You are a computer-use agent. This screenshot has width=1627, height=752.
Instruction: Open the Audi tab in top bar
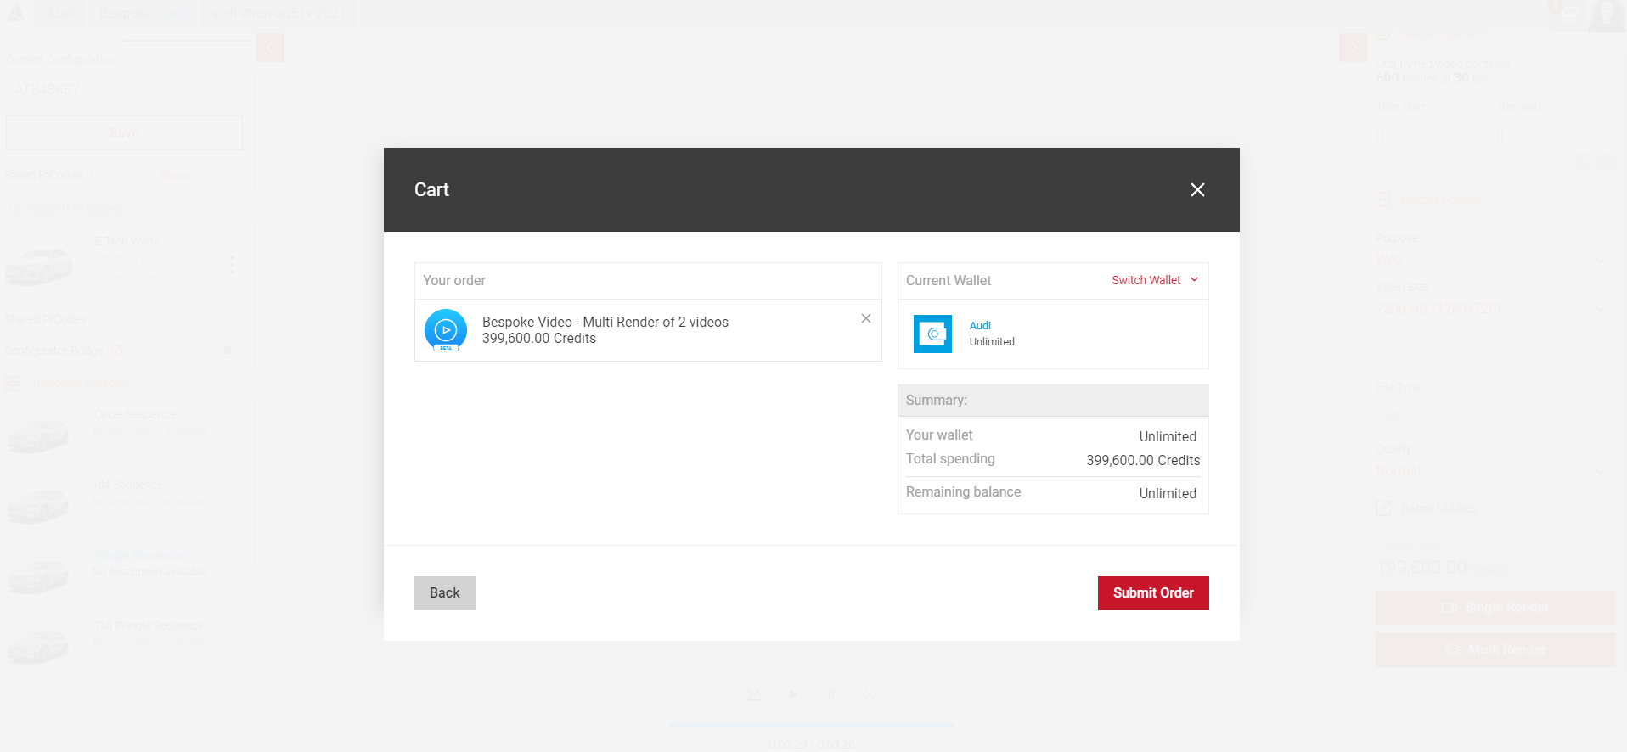(61, 14)
